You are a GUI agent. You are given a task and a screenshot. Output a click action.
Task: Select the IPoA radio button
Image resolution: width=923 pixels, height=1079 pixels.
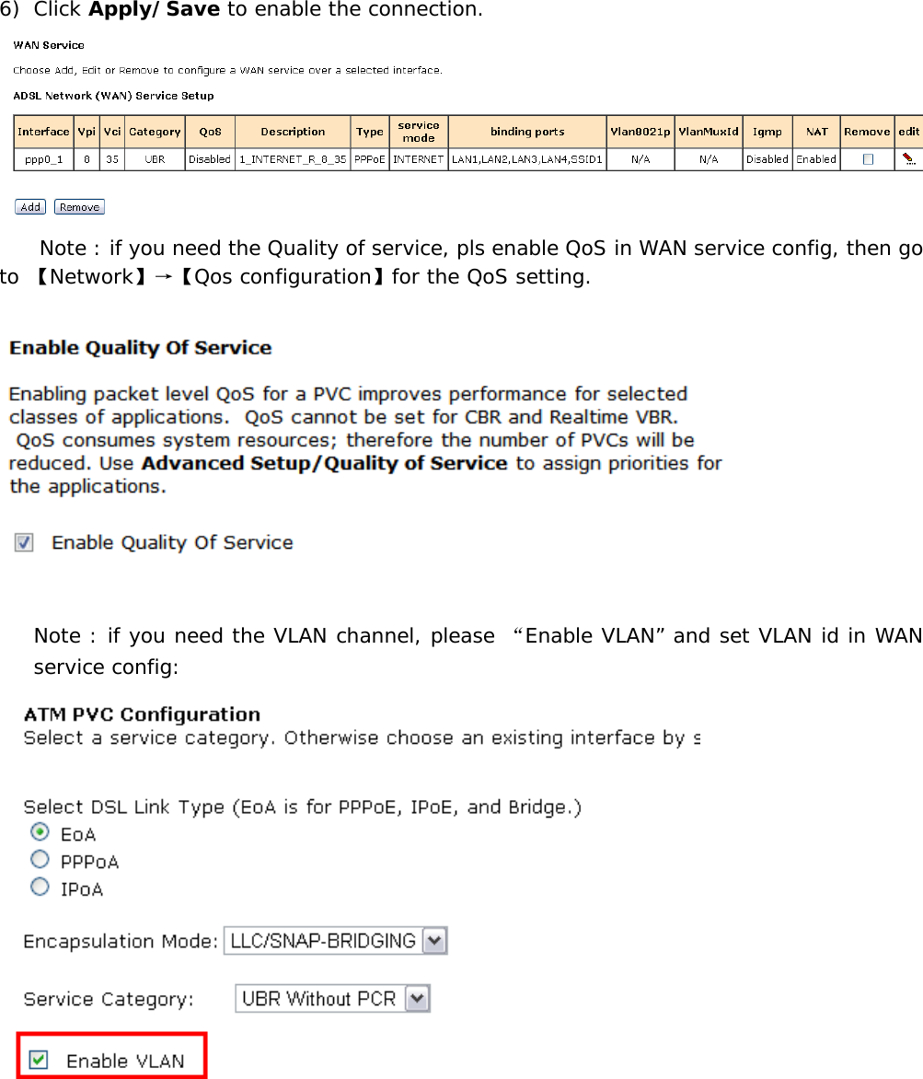[40, 887]
